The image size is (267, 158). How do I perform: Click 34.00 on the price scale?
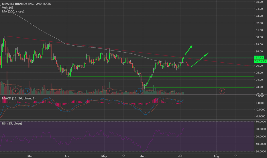point(259,9)
